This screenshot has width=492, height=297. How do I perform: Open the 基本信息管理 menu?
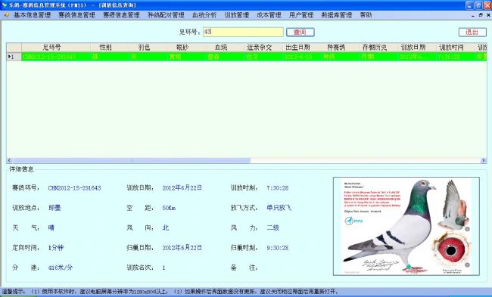tap(32, 15)
